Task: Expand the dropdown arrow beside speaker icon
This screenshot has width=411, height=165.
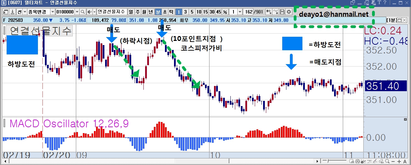Action: click(94, 12)
